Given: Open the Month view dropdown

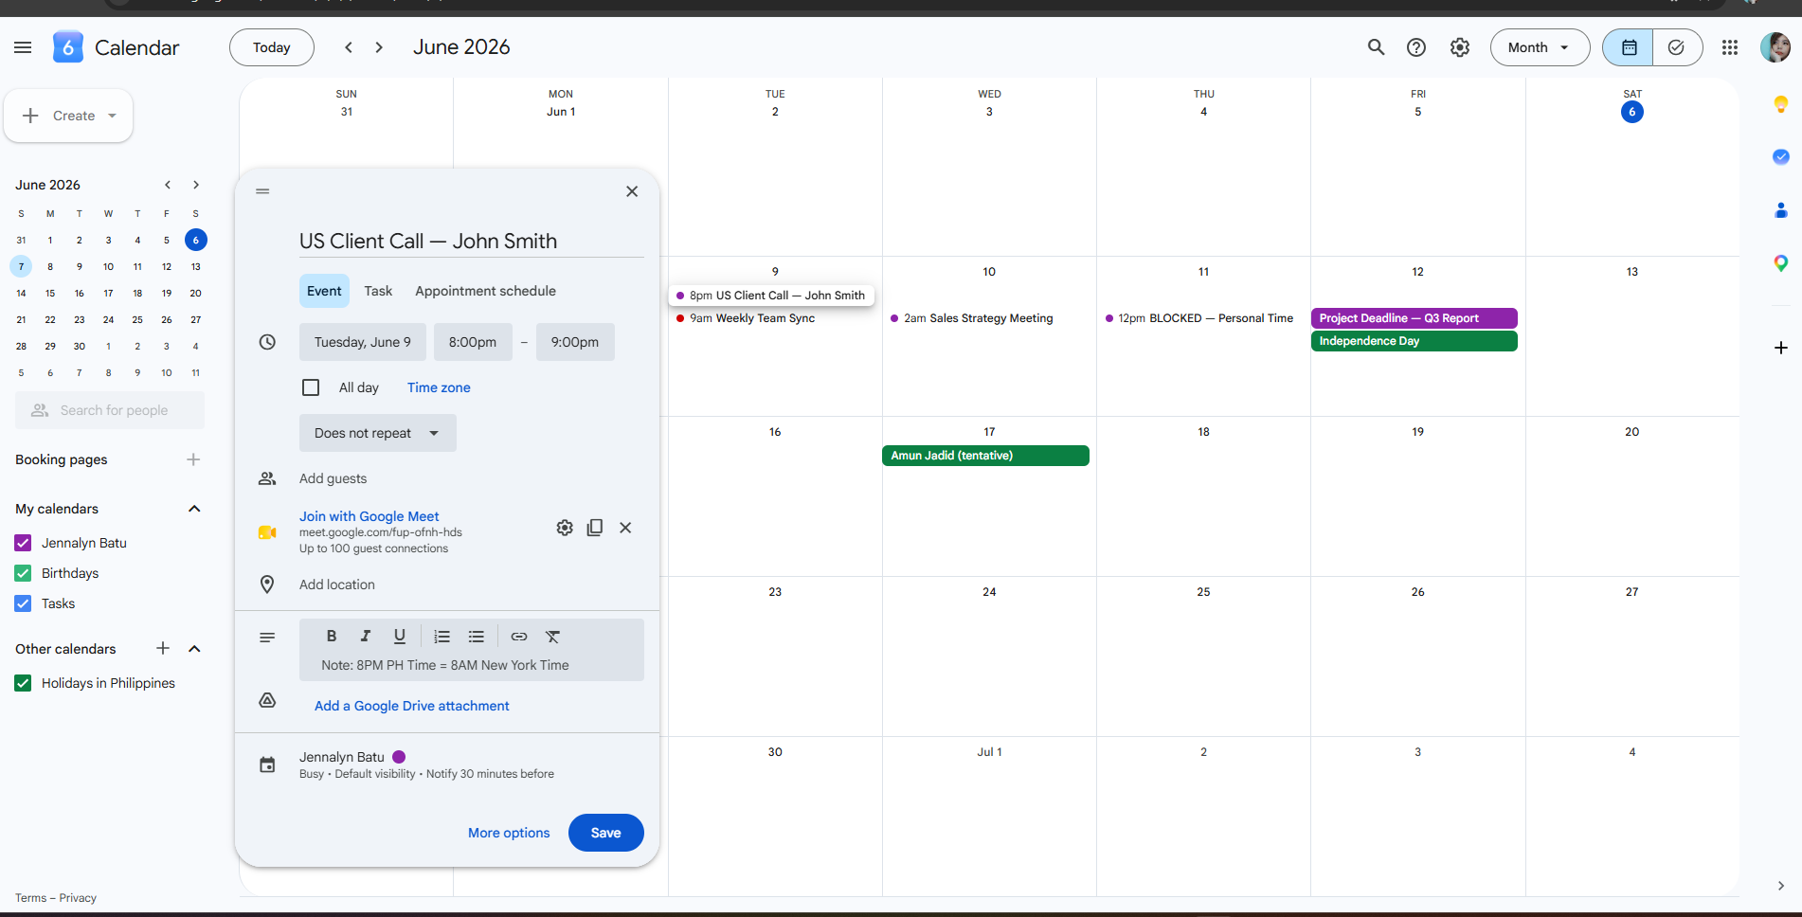Looking at the screenshot, I should [x=1540, y=47].
